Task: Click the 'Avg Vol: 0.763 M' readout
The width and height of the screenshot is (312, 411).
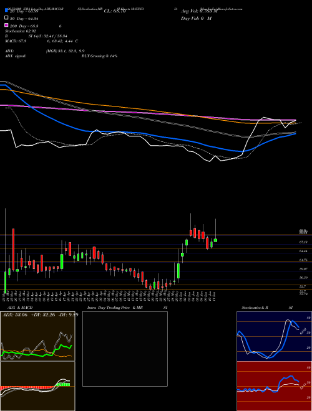Action: coord(199,11)
